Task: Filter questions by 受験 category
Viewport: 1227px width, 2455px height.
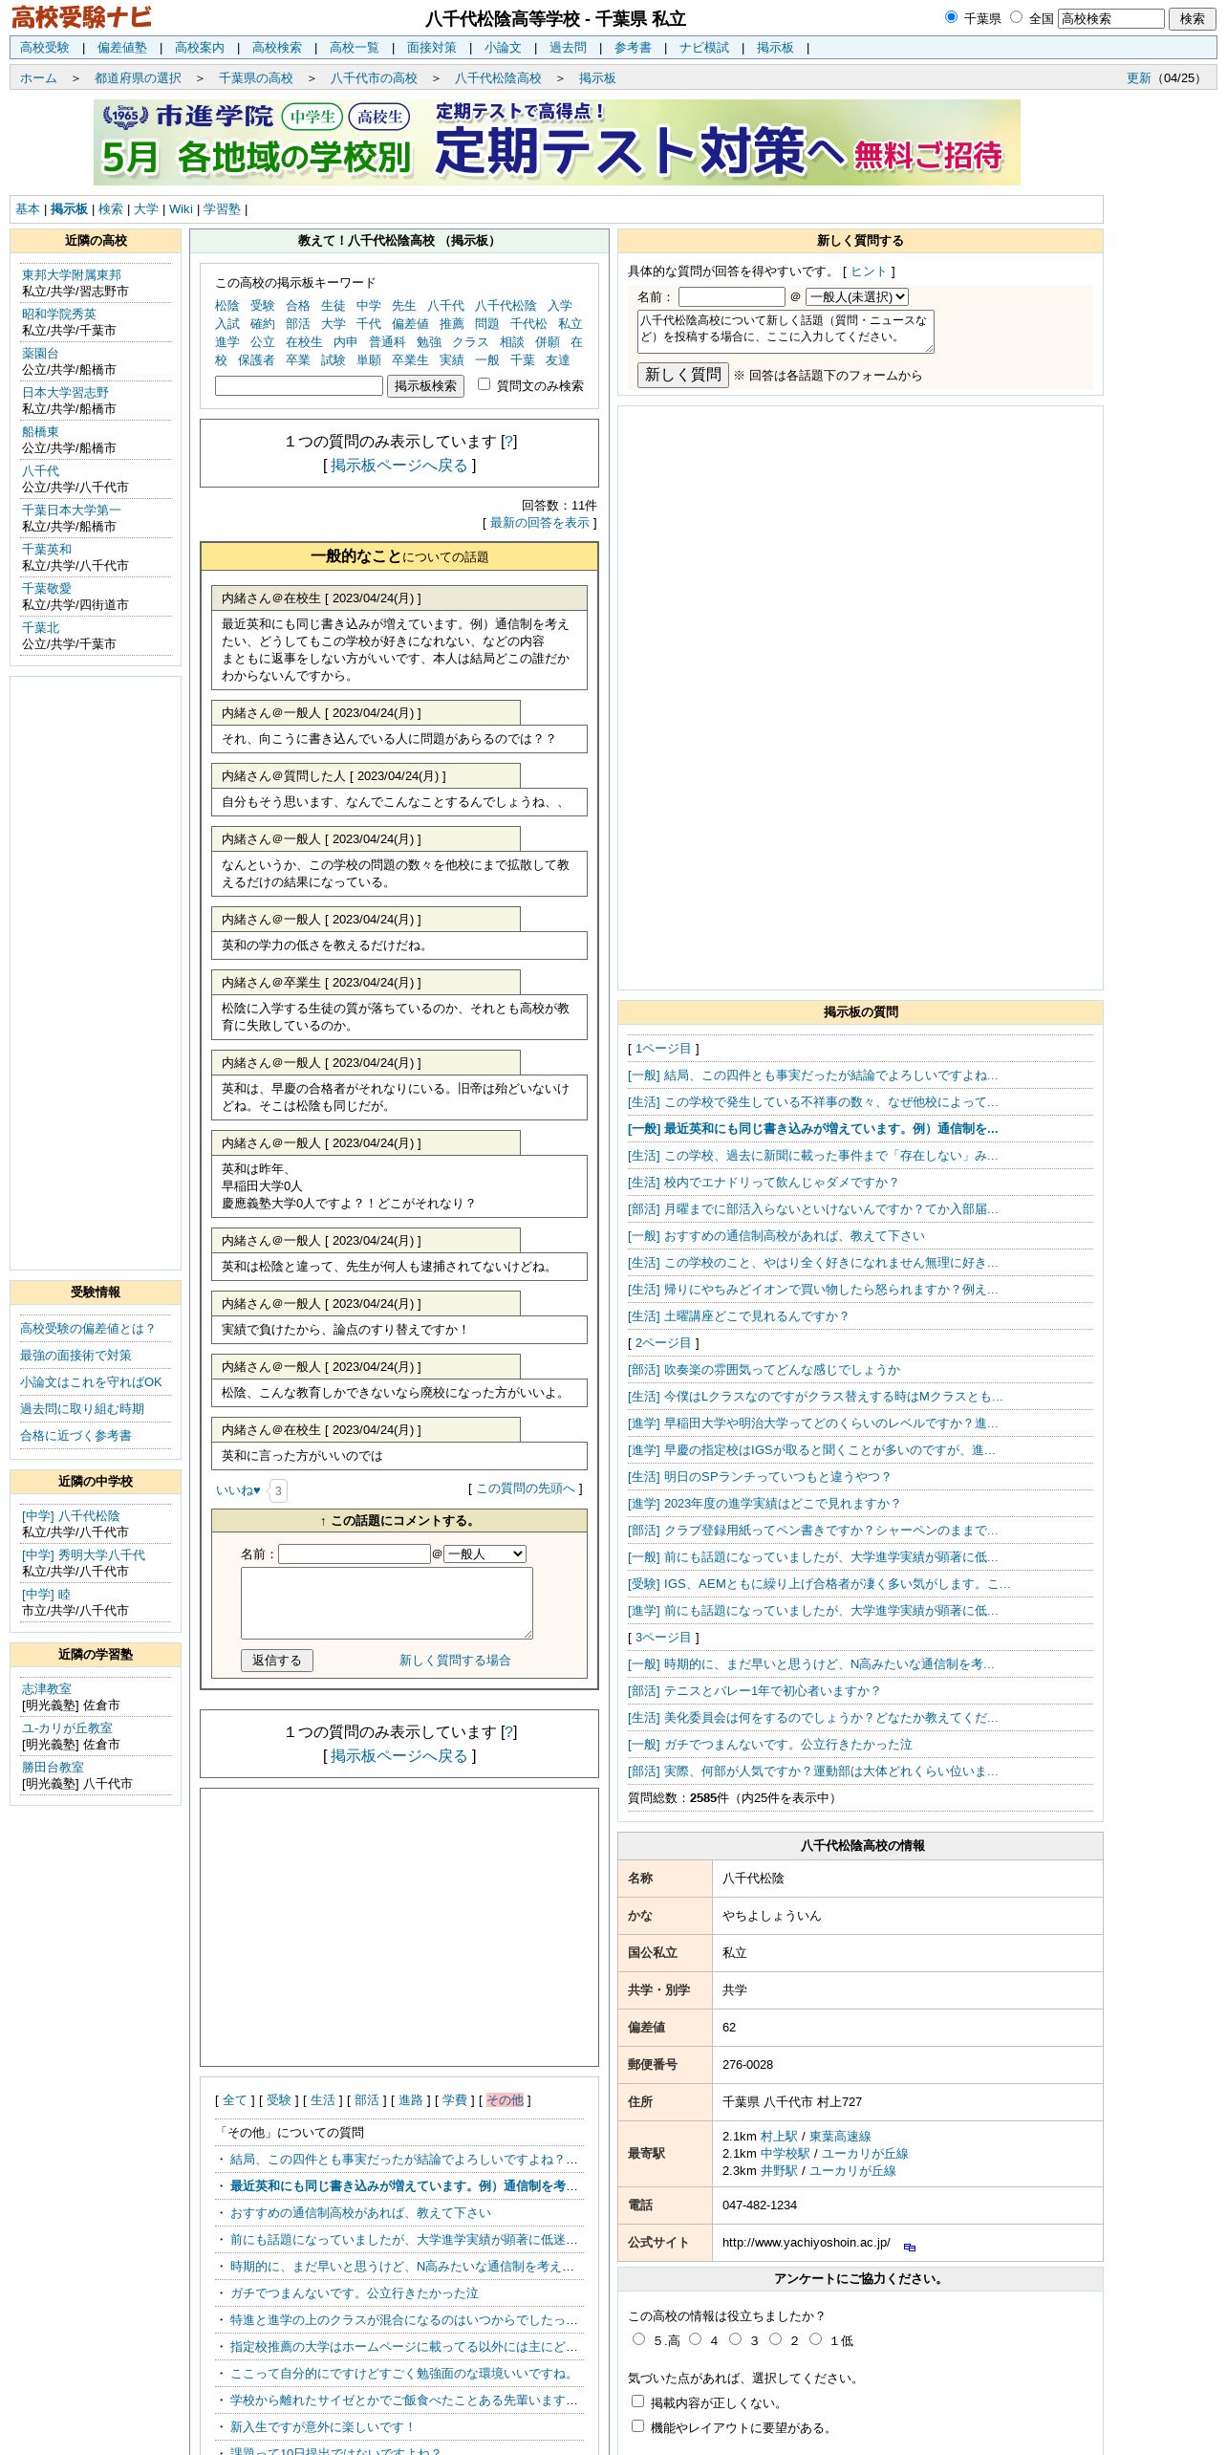Action: 279,2100
